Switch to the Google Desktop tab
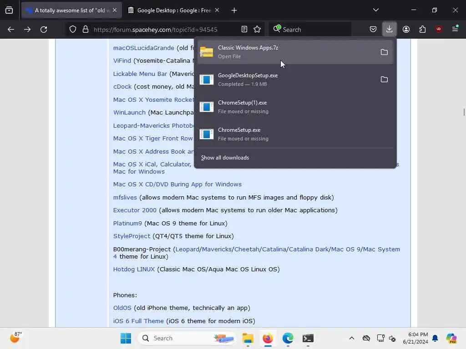Viewport: 466px width, 349px height. pyautogui.click(x=174, y=10)
